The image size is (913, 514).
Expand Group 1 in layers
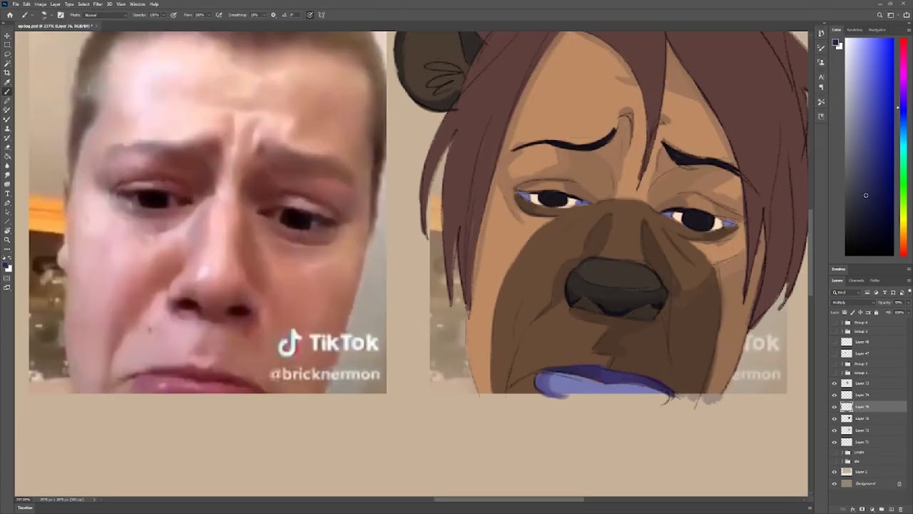[x=842, y=373]
